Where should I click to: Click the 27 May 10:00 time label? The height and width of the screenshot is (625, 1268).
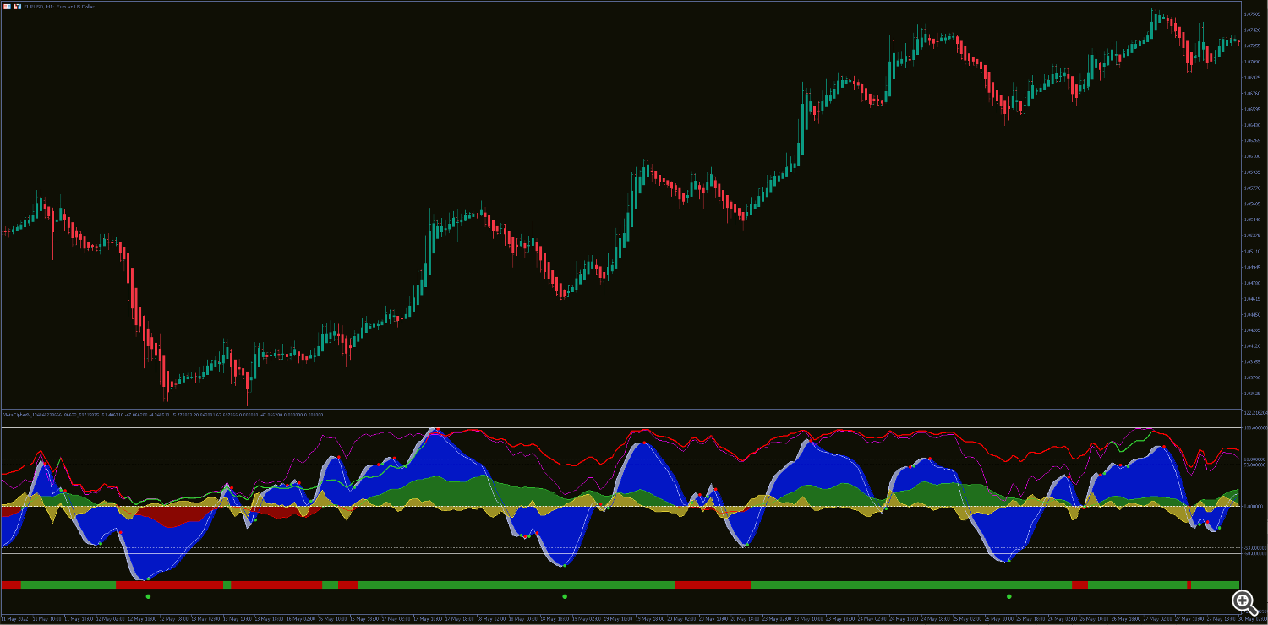pyautogui.click(x=1189, y=619)
